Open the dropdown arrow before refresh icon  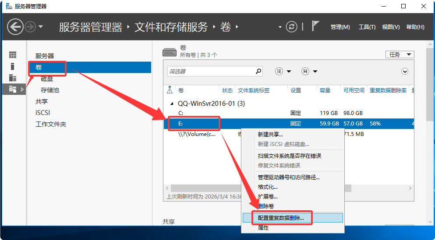tap(280, 27)
